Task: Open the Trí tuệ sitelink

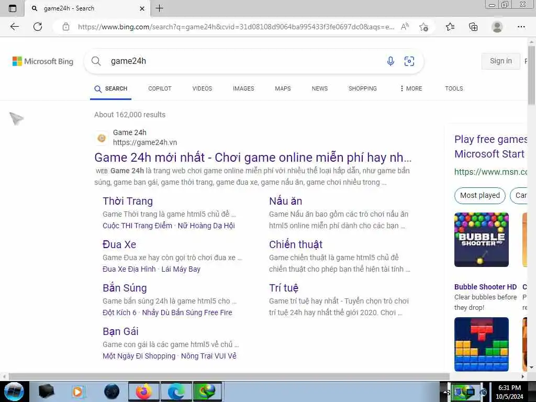Action: point(283,288)
